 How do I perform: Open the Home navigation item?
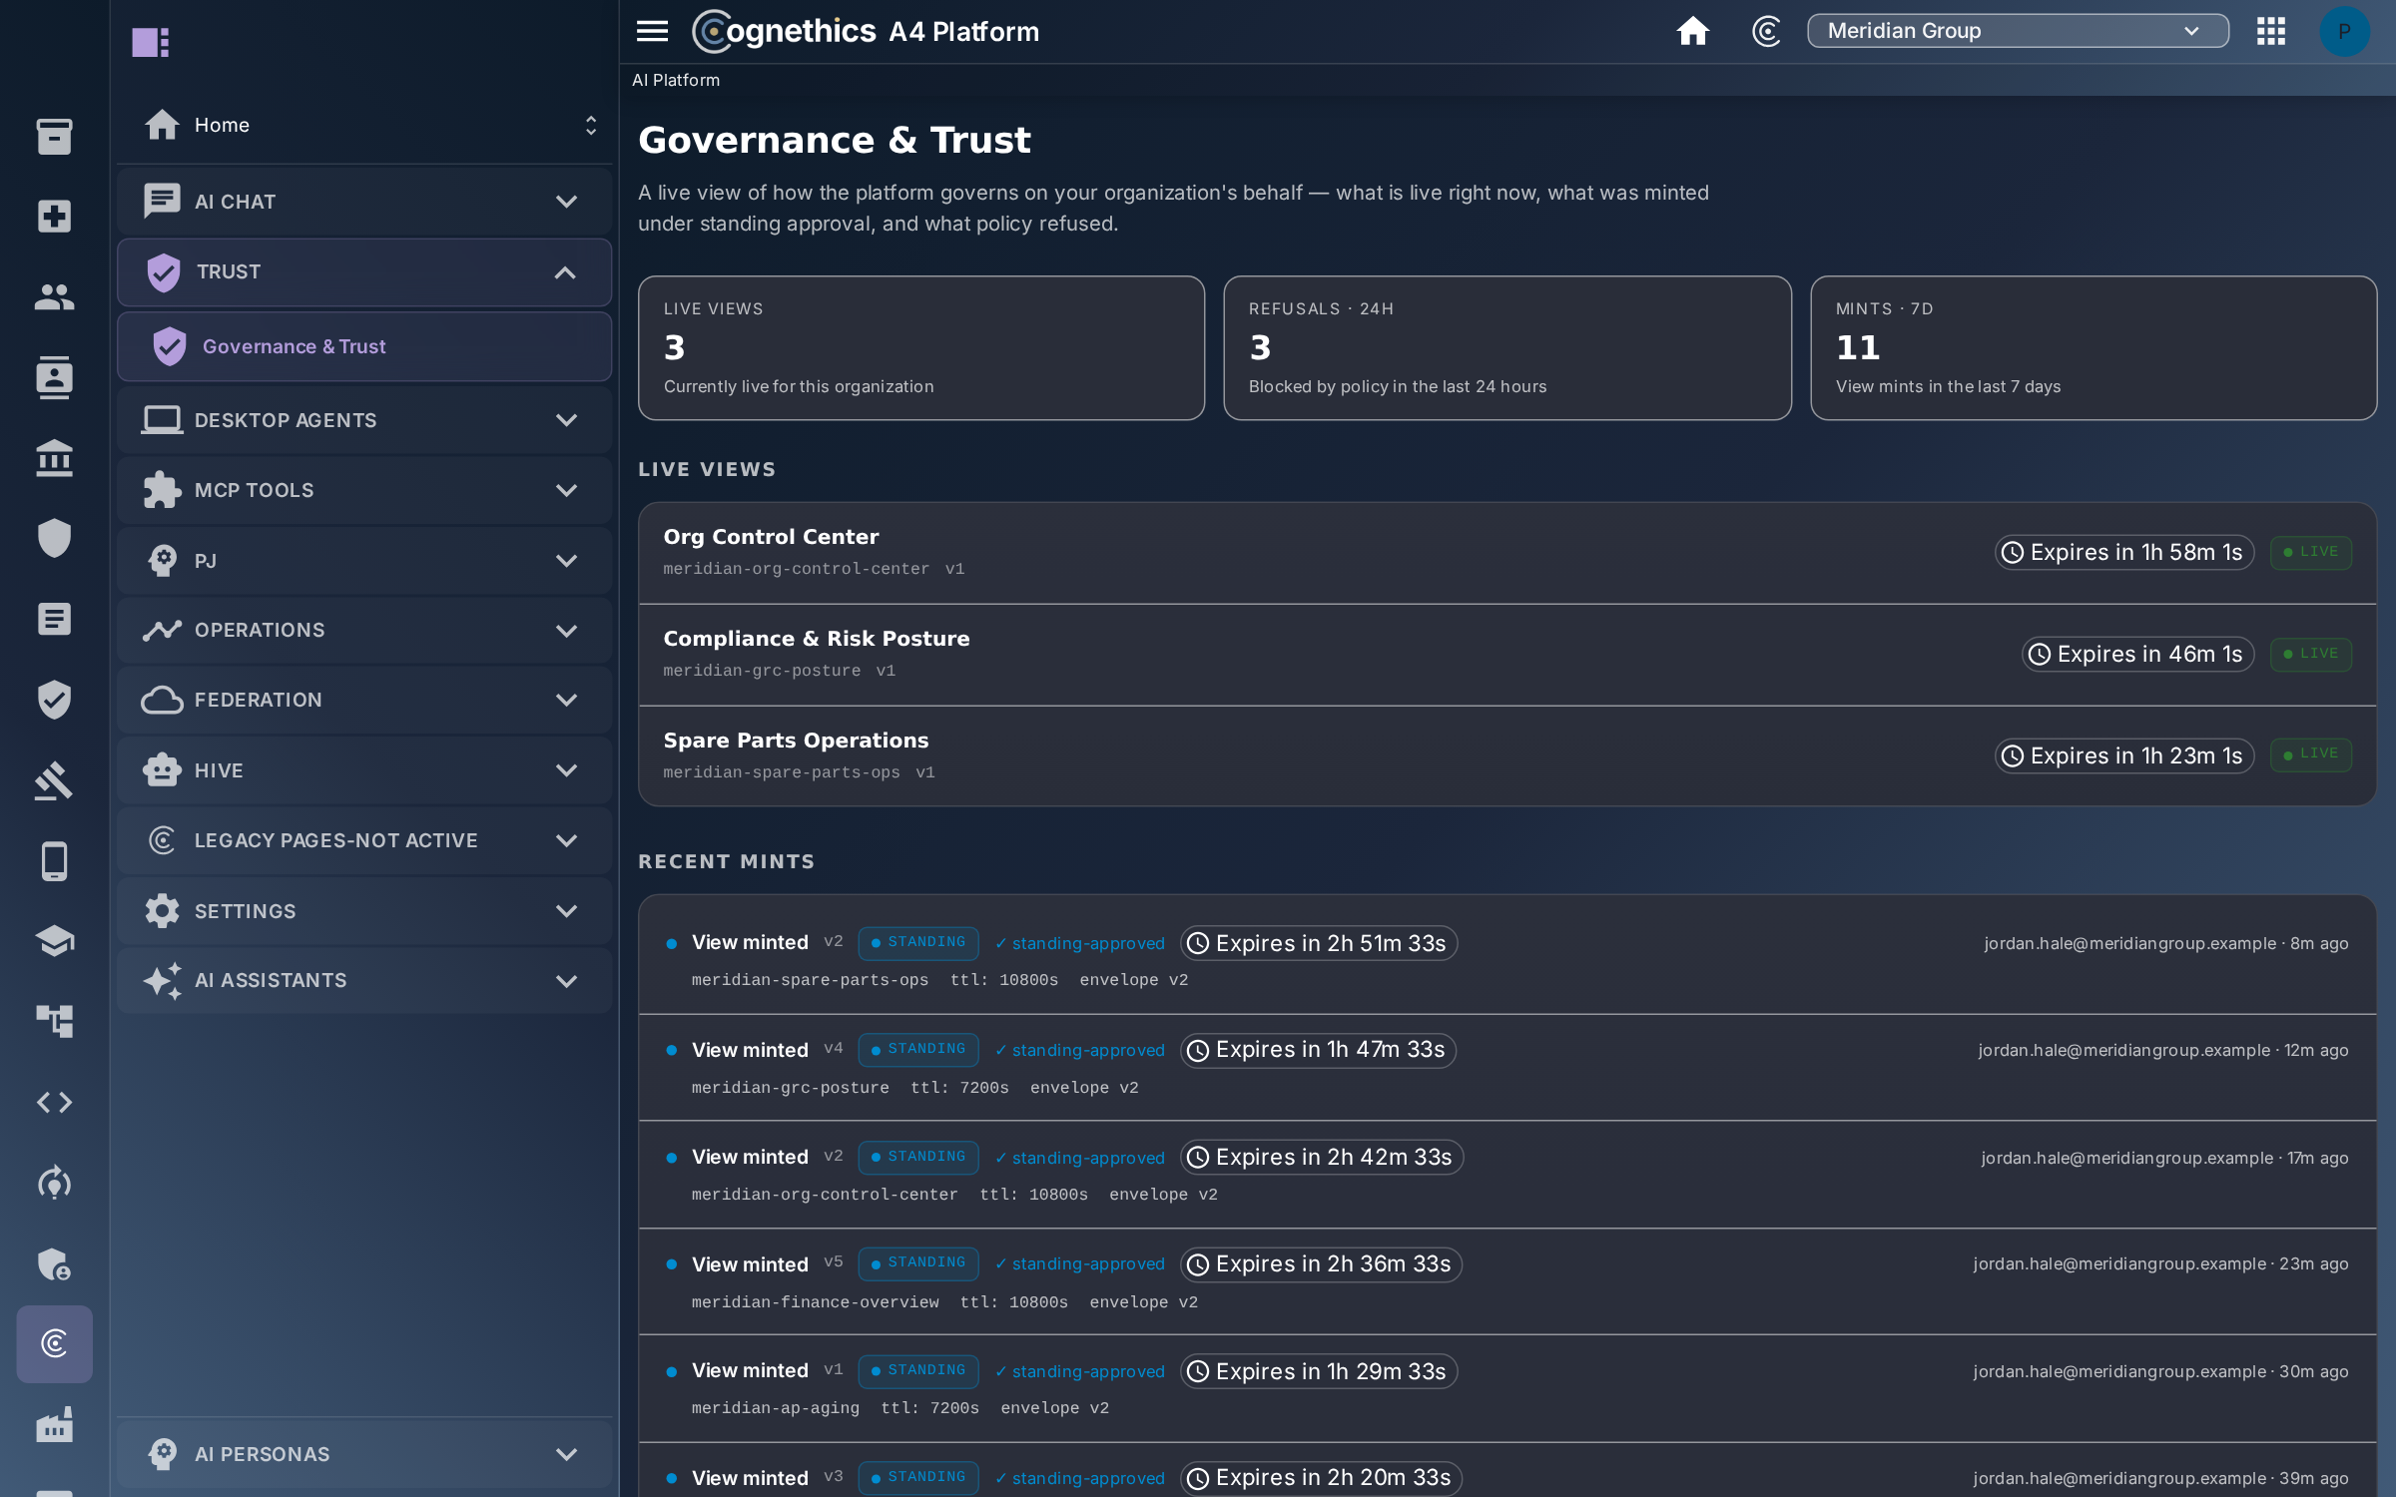[x=363, y=125]
